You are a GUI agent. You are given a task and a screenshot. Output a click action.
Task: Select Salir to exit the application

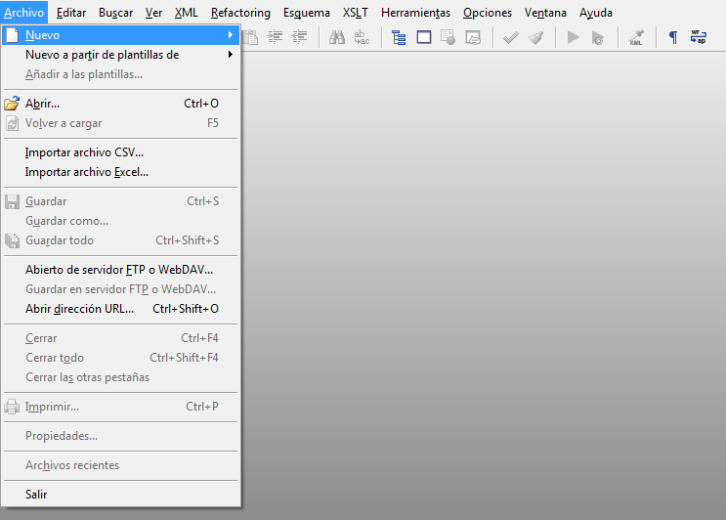[120, 495]
